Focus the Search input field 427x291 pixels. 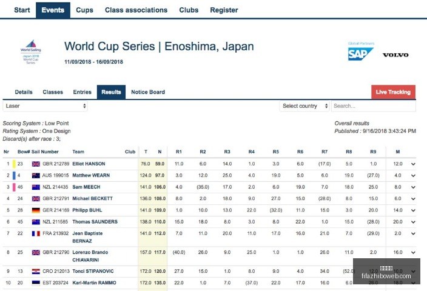(x=374, y=106)
